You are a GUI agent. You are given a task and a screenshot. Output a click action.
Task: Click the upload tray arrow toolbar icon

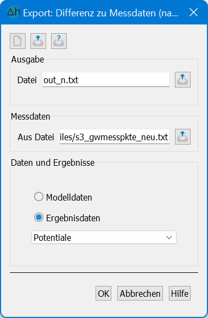(38, 41)
